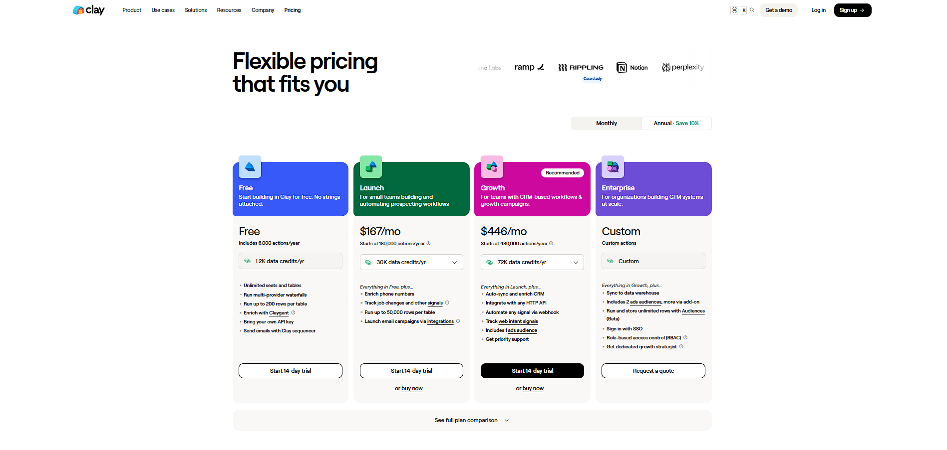The height and width of the screenshot is (450, 947).
Task: Switch billing to Monthly
Action: 606,123
